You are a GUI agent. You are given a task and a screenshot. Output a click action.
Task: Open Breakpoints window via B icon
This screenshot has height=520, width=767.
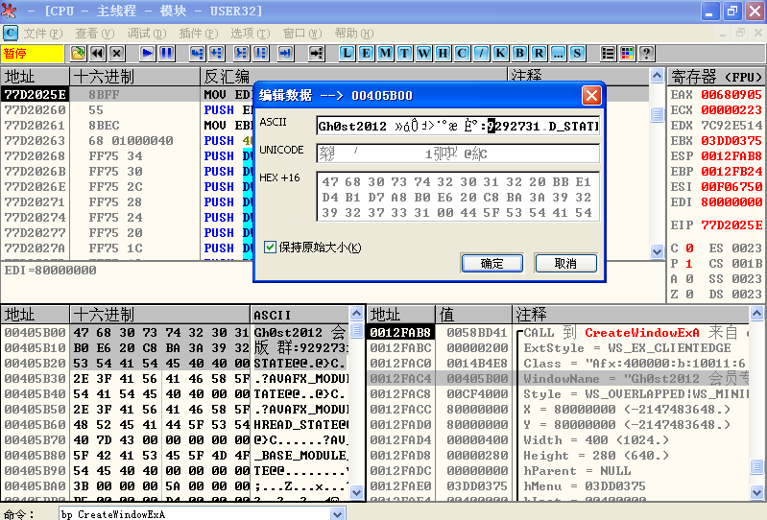pyautogui.click(x=519, y=53)
